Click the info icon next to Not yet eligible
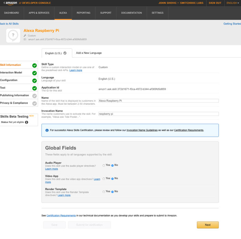 [x=27, y=122]
